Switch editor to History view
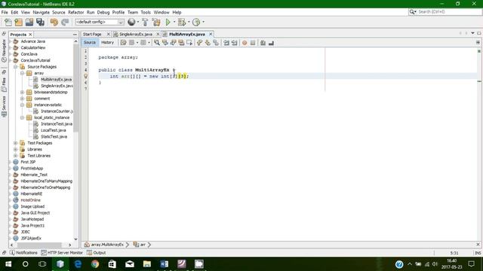Screen dimensions: 483x271 [x=107, y=43]
